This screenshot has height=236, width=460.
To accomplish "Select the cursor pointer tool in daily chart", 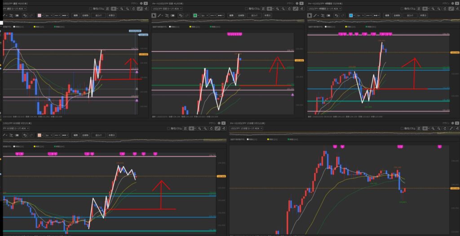I will pyautogui.click(x=155, y=15).
